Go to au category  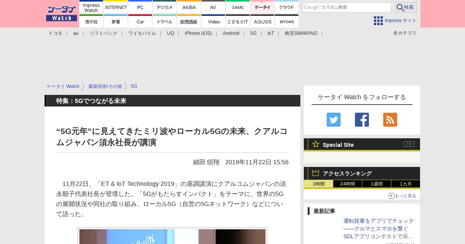76,33
